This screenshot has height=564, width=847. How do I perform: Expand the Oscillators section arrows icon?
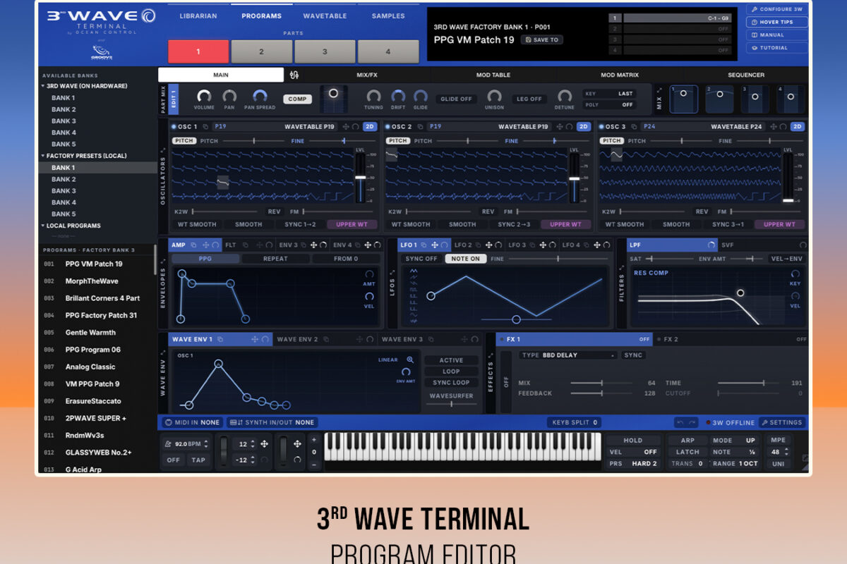point(164,149)
